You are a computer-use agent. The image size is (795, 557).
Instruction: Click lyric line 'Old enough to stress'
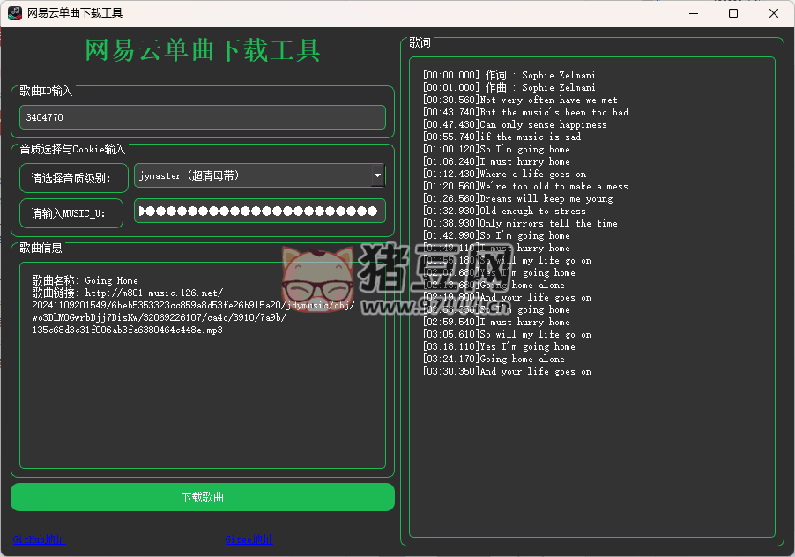pyautogui.click(x=504, y=211)
